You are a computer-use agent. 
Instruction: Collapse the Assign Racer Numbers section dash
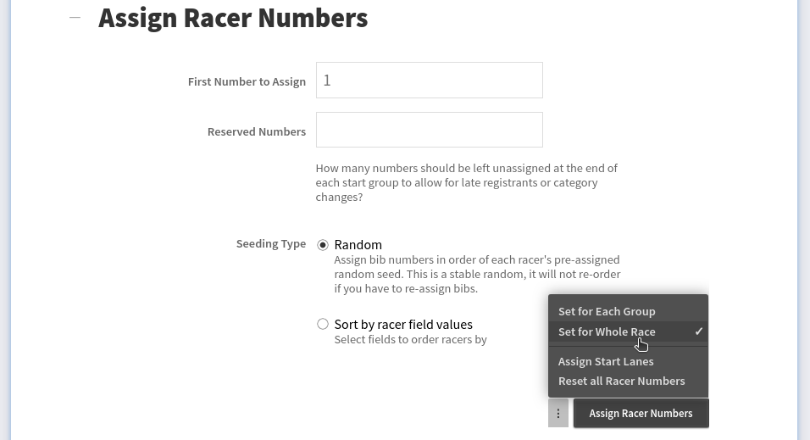(x=75, y=18)
